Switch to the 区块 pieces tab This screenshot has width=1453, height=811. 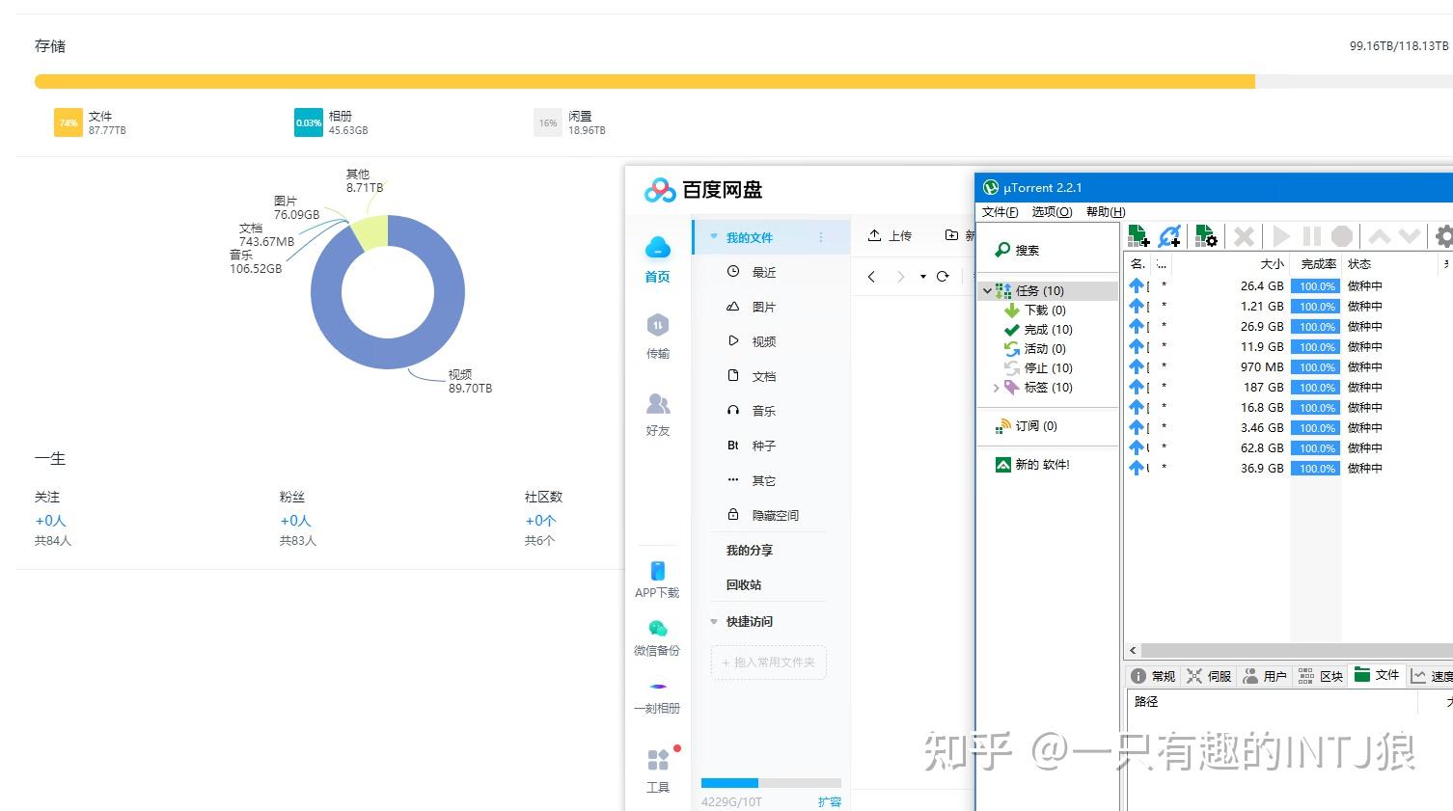(x=1321, y=676)
